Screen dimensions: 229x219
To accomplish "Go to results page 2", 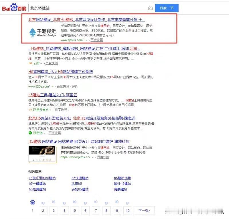I will [43, 211].
